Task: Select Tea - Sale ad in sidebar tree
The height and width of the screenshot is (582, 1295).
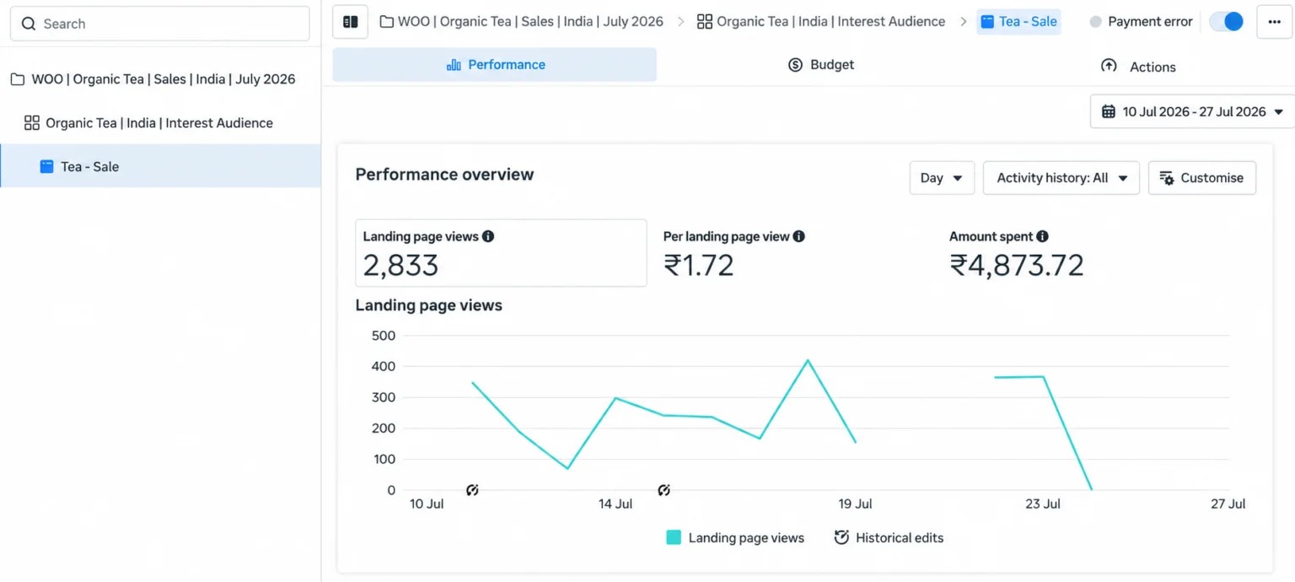Action: pos(160,166)
